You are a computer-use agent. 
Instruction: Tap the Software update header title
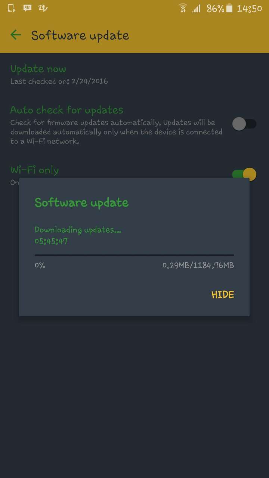tap(80, 35)
